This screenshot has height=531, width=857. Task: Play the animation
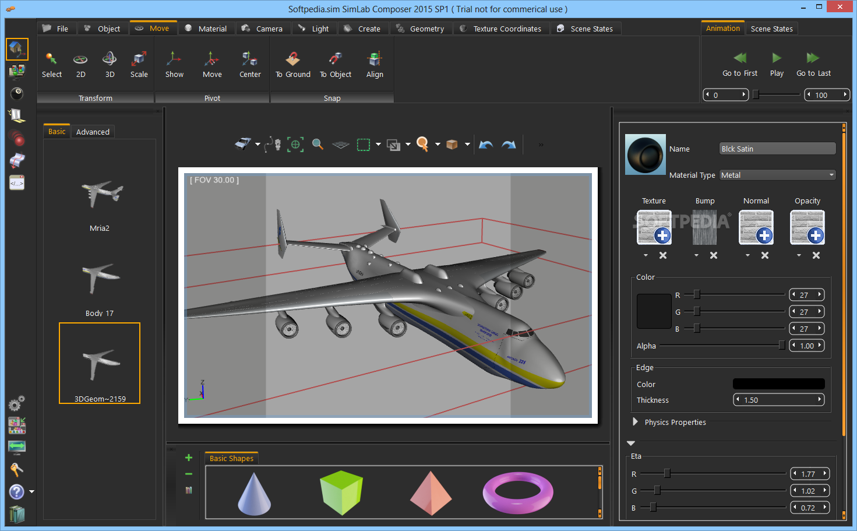click(x=777, y=64)
